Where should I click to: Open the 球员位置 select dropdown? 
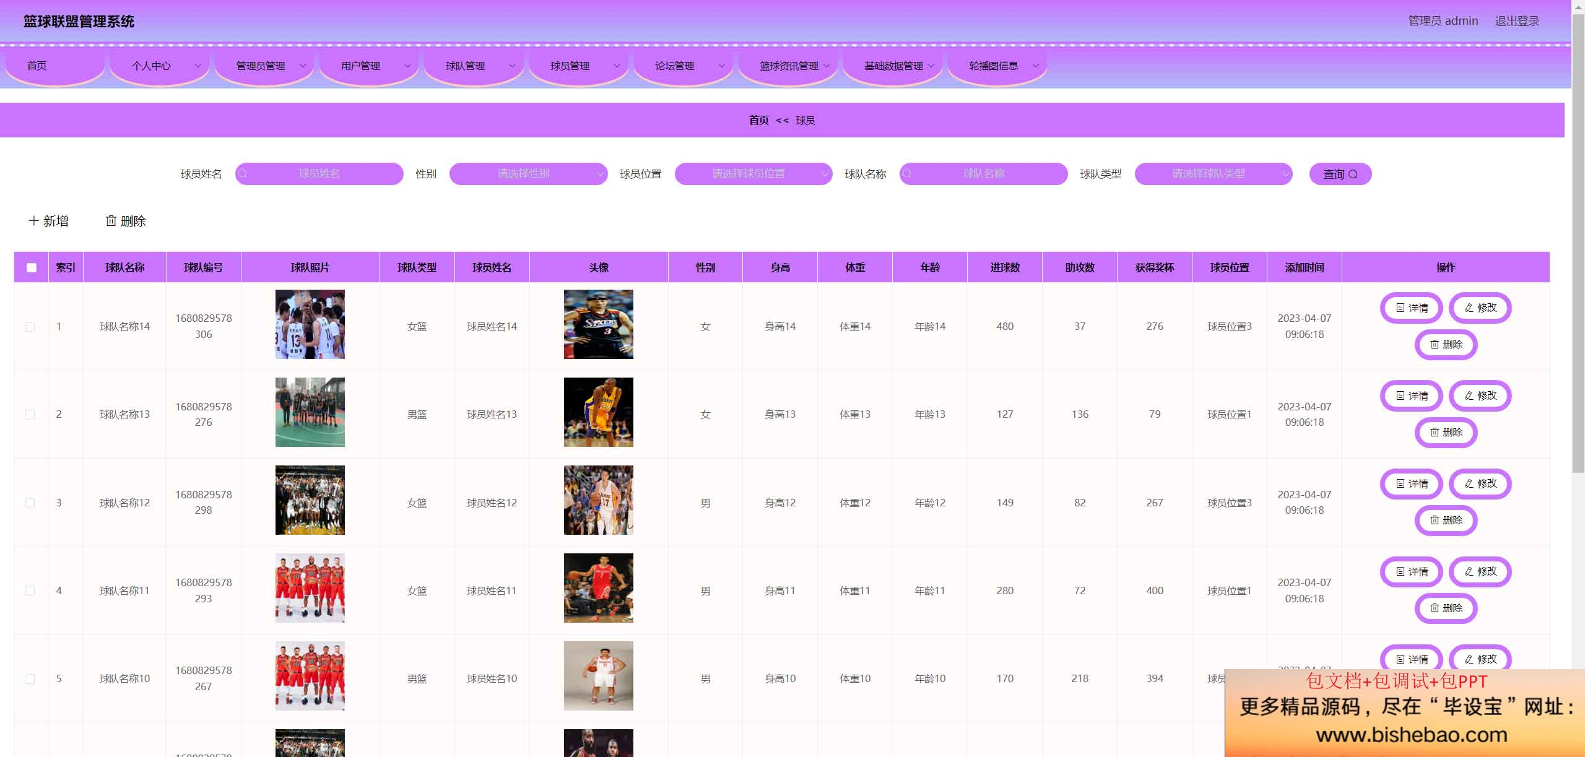[x=753, y=174]
